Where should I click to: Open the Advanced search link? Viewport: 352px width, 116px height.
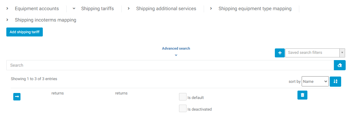[176, 48]
